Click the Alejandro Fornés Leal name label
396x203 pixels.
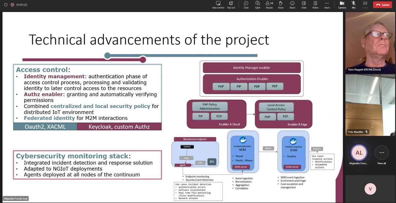click(x=15, y=198)
